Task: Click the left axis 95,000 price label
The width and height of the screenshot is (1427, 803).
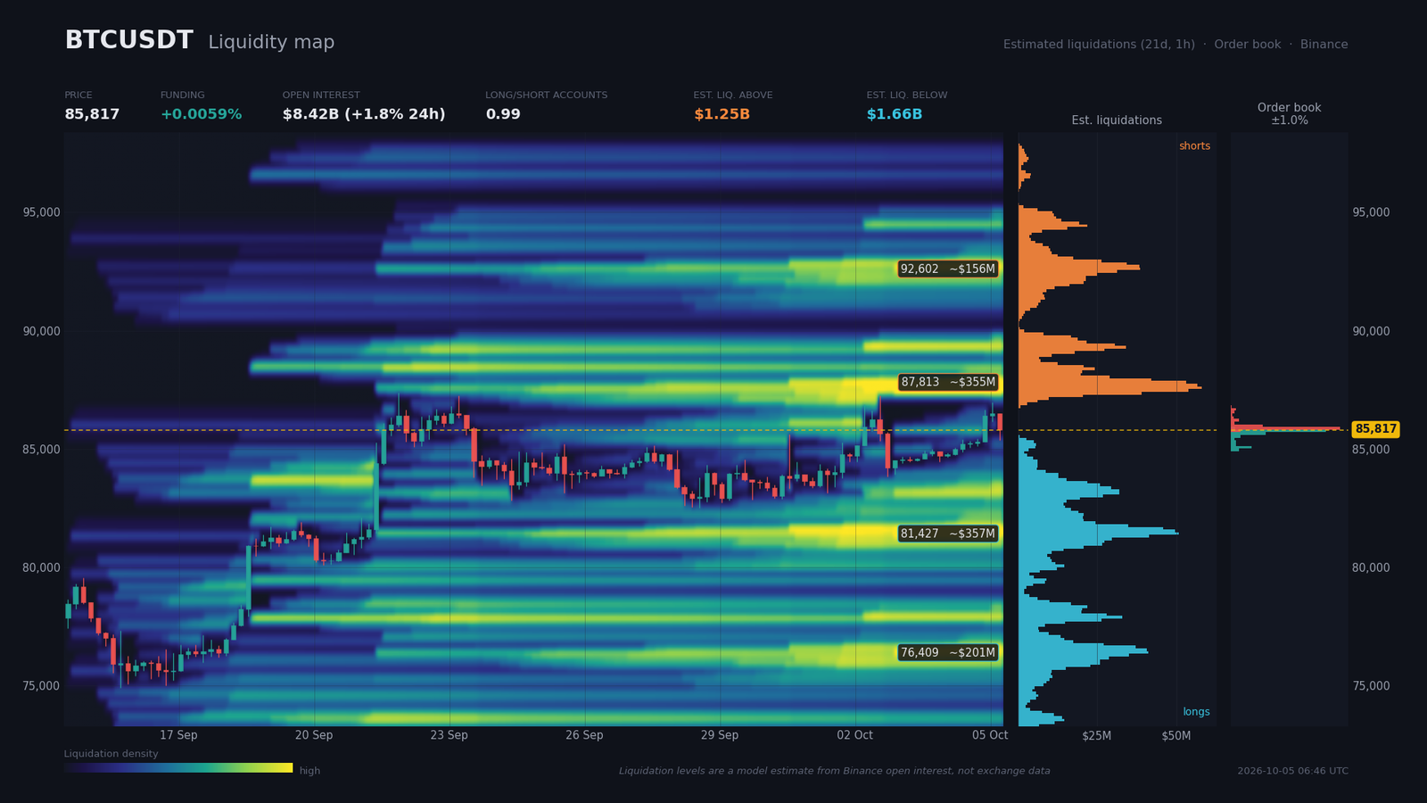Action: [x=42, y=212]
